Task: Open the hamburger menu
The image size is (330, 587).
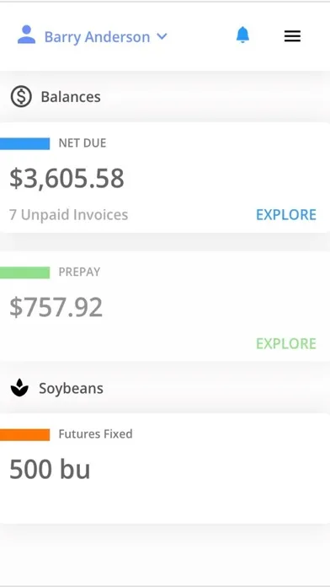Action: (292, 36)
